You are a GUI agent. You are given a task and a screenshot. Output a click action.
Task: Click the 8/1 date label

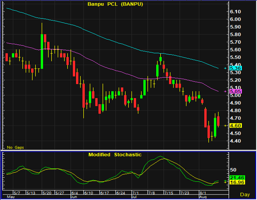(x=203, y=193)
